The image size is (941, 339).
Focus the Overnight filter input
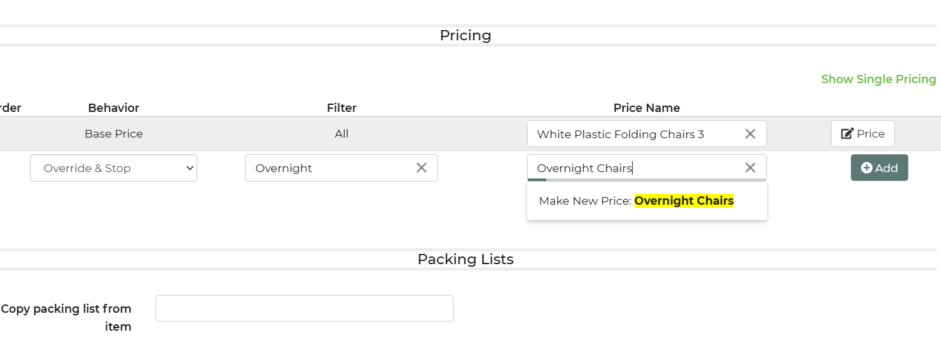click(329, 168)
